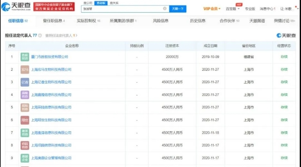Image resolution: width=301 pixels, height=167 pixels.
Task: Select the 查关系 search mode tab
Action: click(x=114, y=3)
